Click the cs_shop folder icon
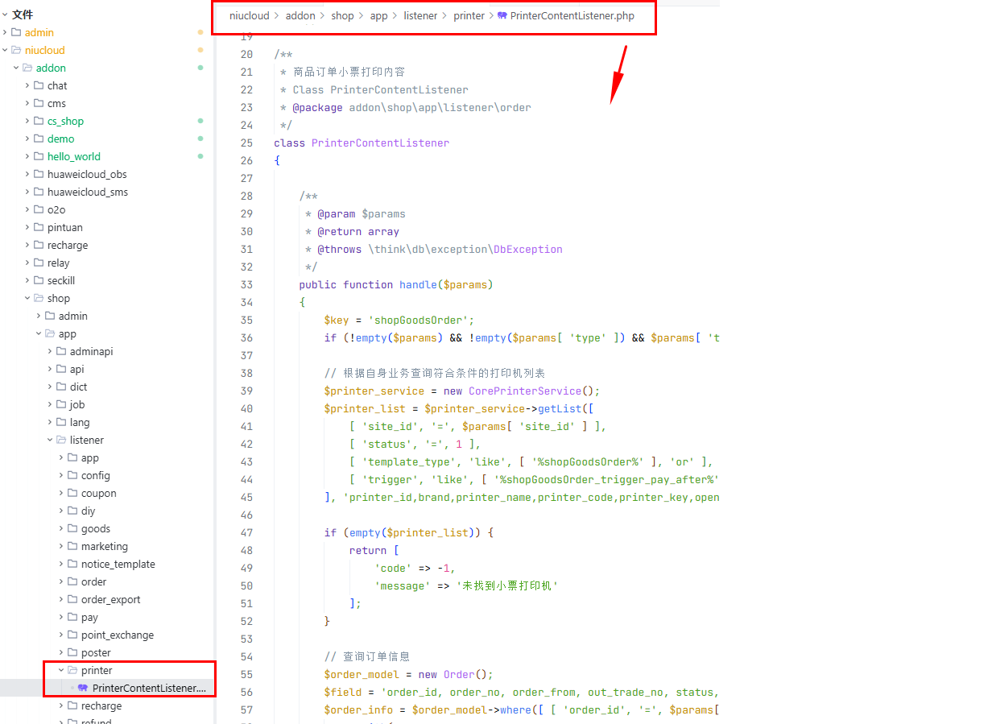Image resolution: width=996 pixels, height=724 pixels. coord(39,121)
